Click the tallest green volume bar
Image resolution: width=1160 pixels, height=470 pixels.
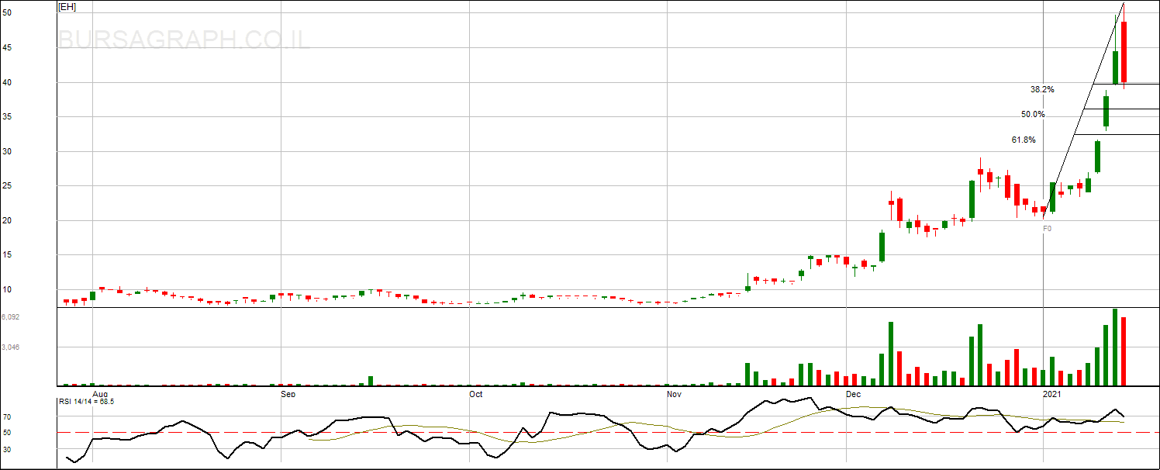tap(1115, 347)
